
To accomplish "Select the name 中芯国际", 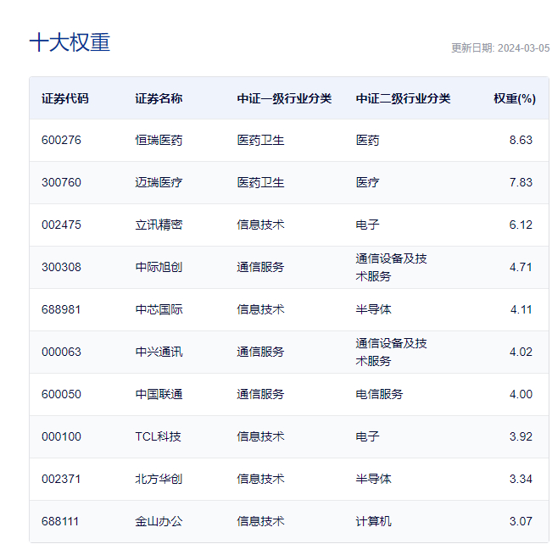I will [159, 309].
